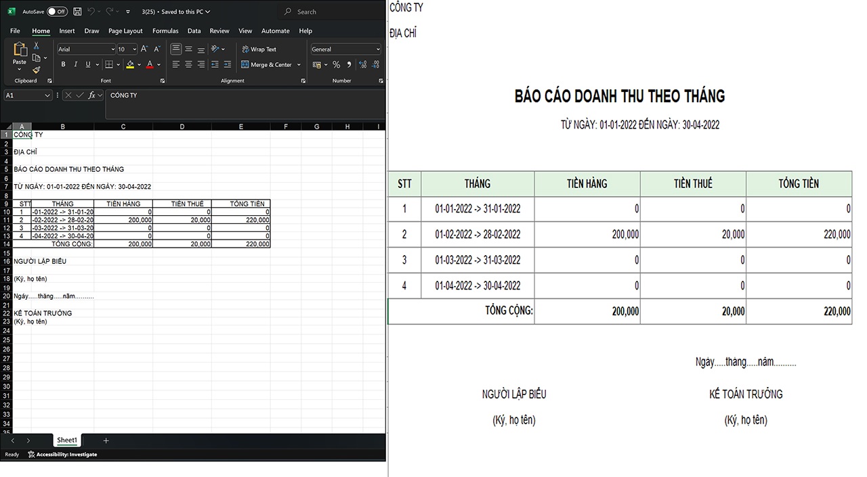This screenshot has height=477, width=867.
Task: Click the Name Box showing A1
Action: (x=24, y=95)
